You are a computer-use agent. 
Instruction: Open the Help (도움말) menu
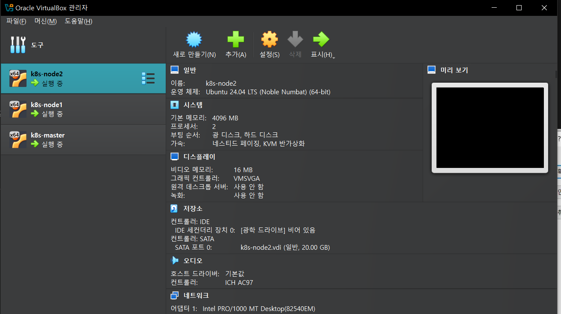coord(78,21)
